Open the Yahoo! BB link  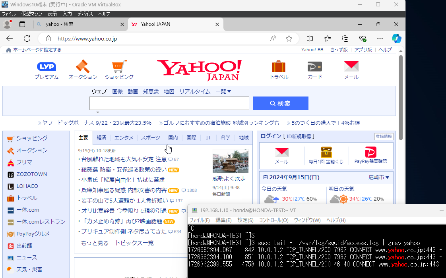[x=312, y=50]
